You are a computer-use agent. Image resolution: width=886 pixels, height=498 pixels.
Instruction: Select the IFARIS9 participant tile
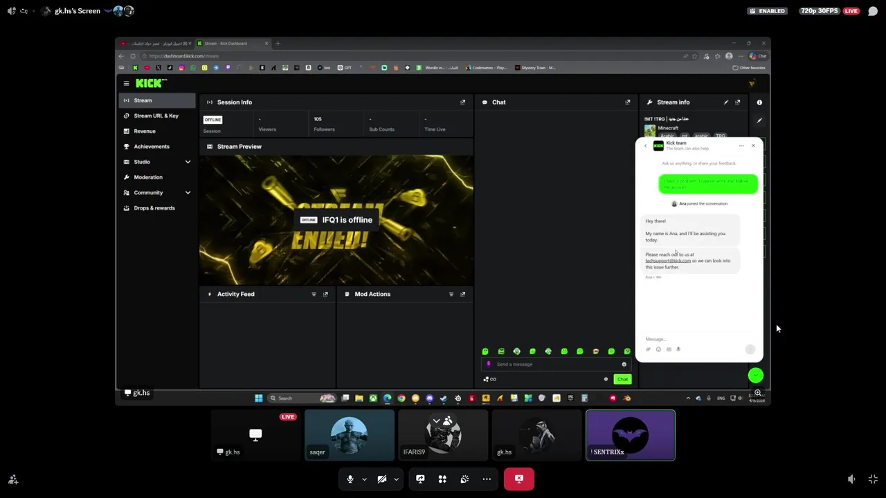click(x=443, y=435)
